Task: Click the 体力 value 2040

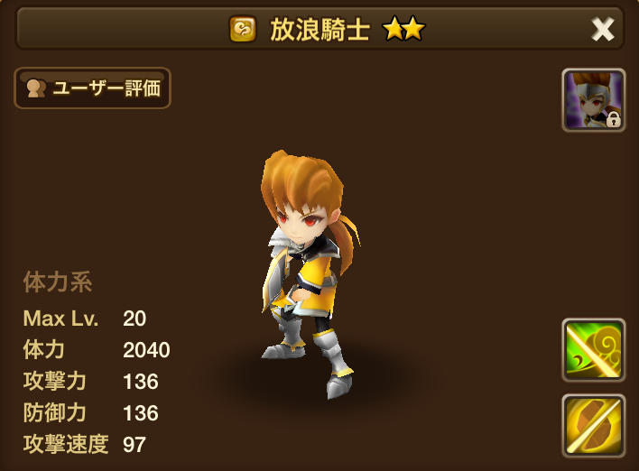Action: tap(146, 350)
